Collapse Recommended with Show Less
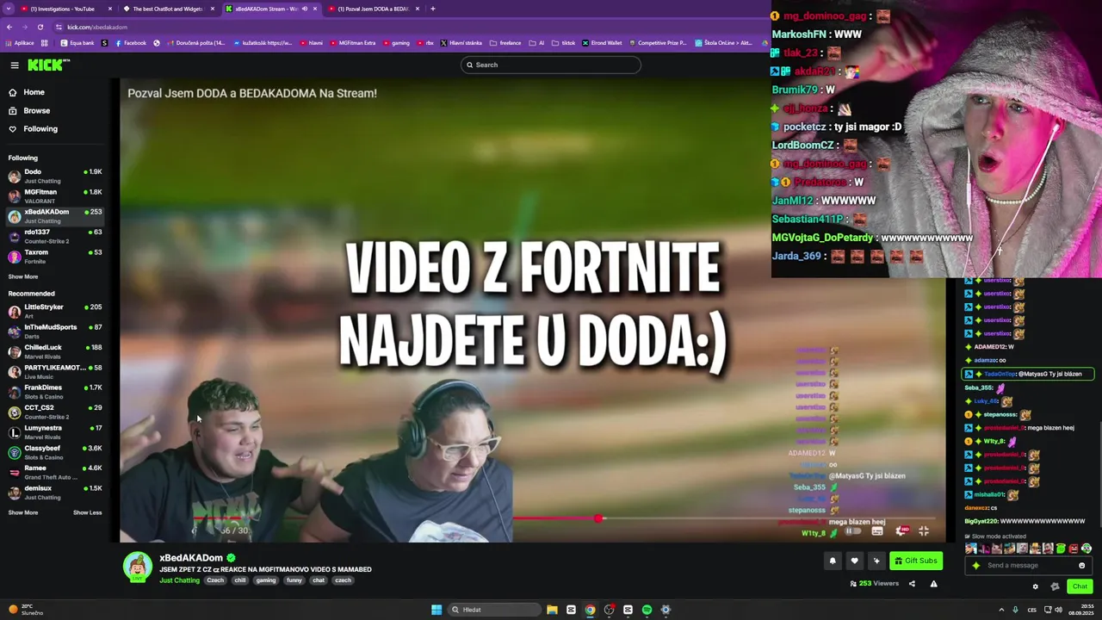The height and width of the screenshot is (620, 1102). click(87, 512)
